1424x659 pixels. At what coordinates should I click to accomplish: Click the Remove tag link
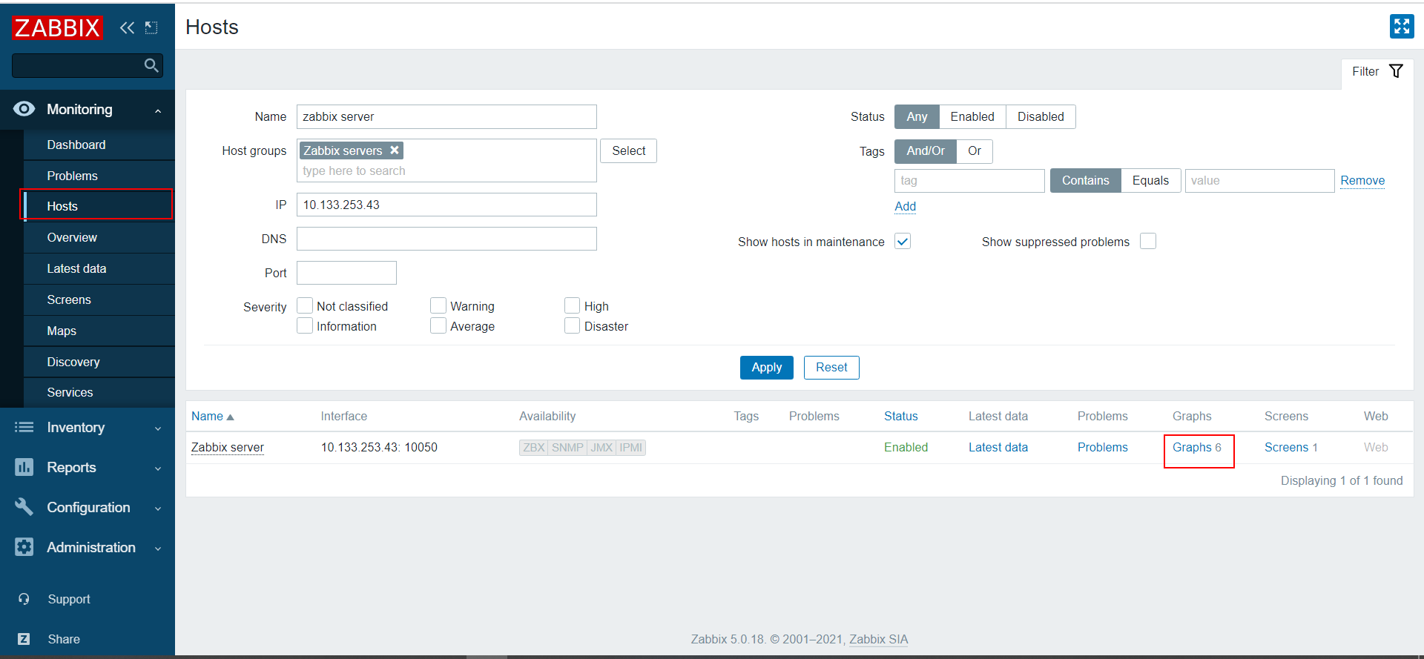[1362, 181]
